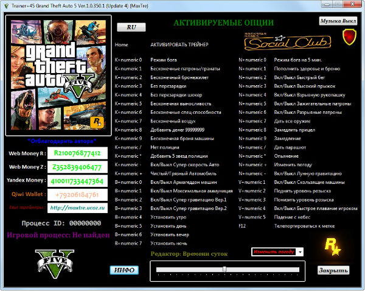Click Без перезарядки шокер option

(x=176, y=95)
